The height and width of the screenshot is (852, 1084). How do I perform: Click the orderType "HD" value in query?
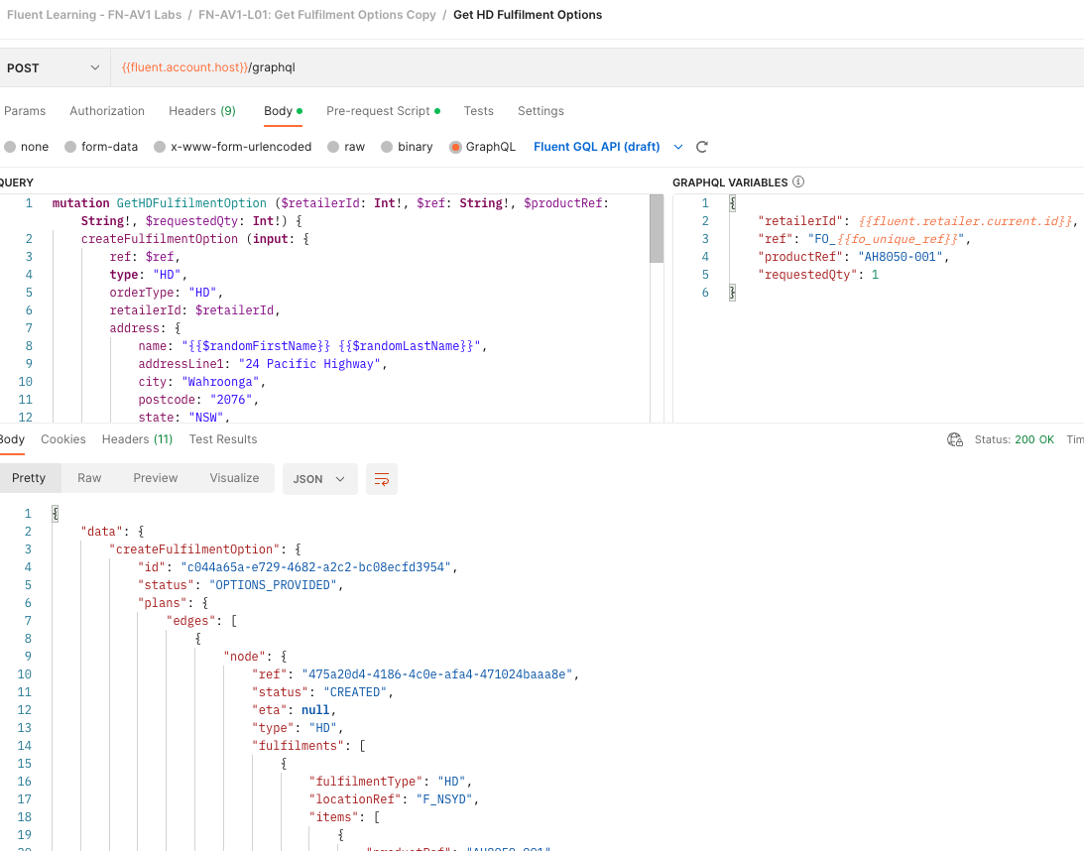202,293
